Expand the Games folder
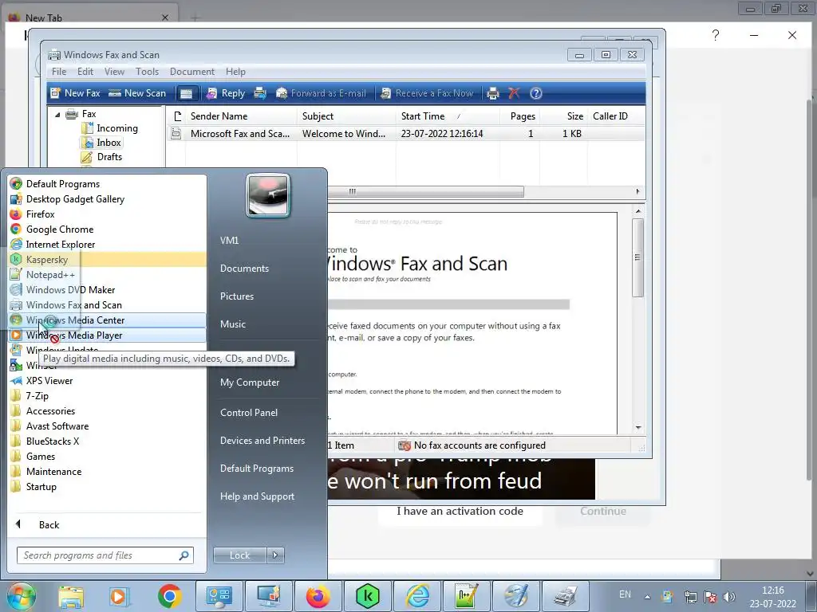Image resolution: width=817 pixels, height=612 pixels. (x=107, y=457)
